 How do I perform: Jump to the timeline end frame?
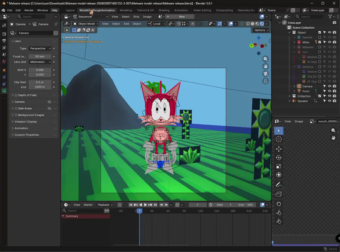(x=155, y=205)
